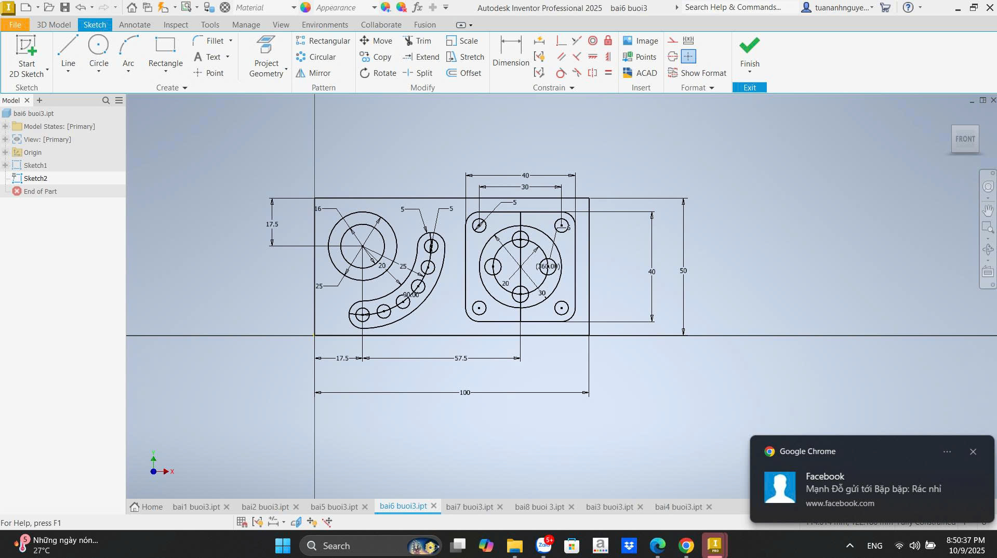Toggle the Center Point format button

click(688, 57)
